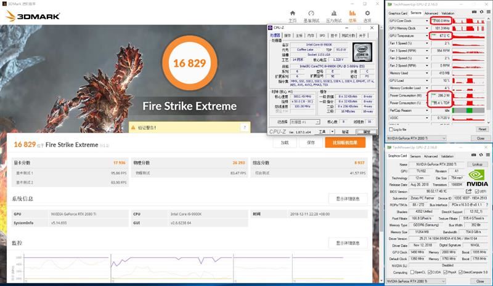Open the 3DMark Stress Tests icon
493x286 pixels.
tap(333, 13)
